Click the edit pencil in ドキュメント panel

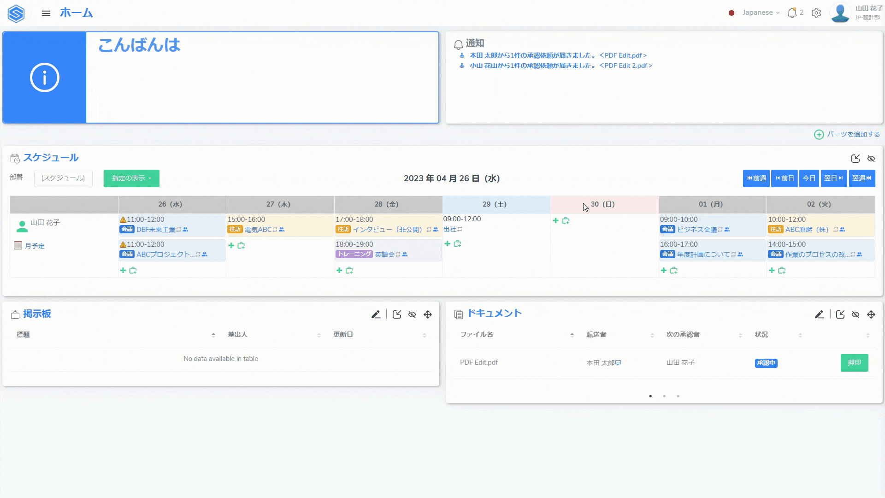(819, 314)
